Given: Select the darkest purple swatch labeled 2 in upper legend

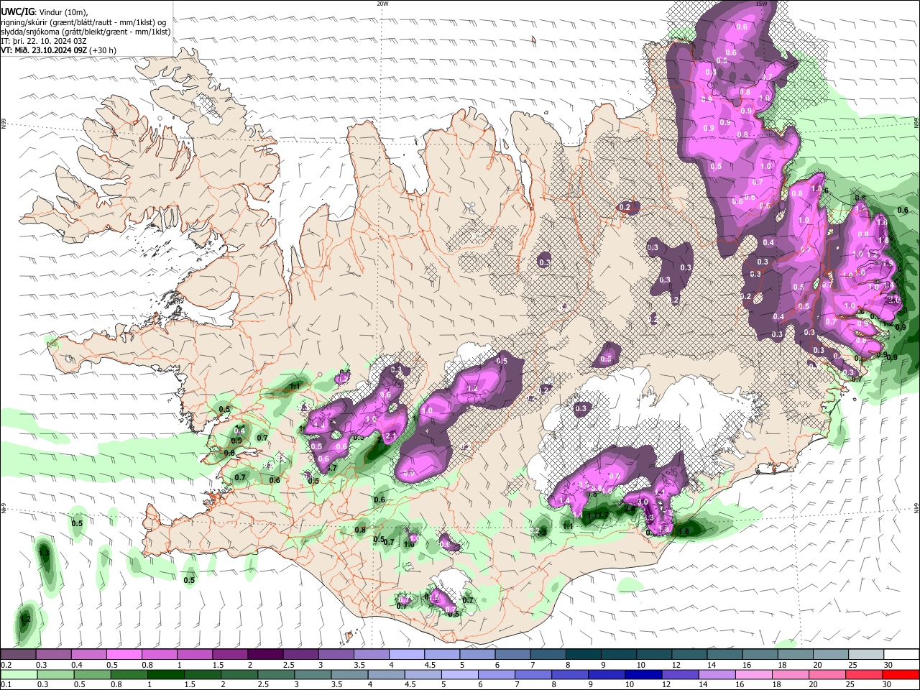Looking at the screenshot, I should (265, 655).
